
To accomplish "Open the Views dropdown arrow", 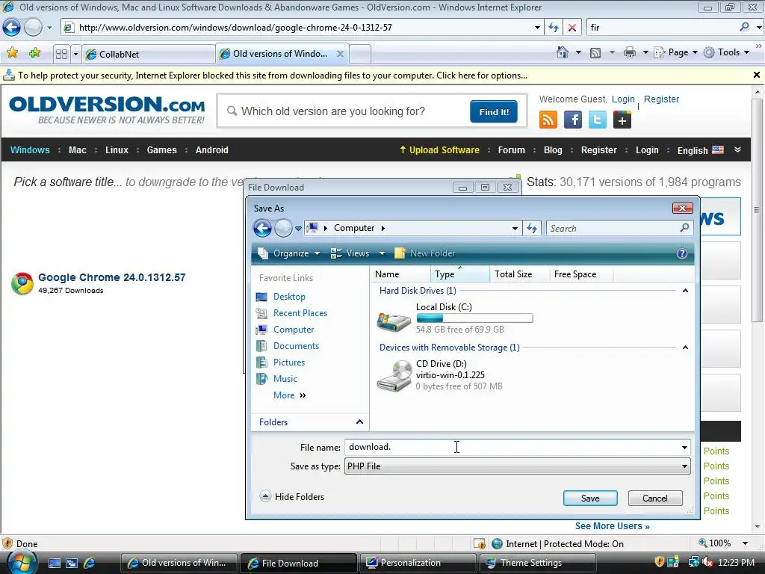I will tap(382, 253).
